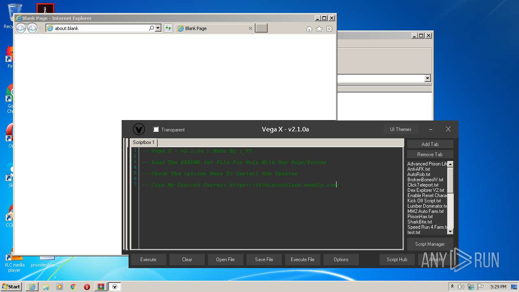The width and height of the screenshot is (519, 292).
Task: Minimize the Vega X window
Action: (x=431, y=129)
